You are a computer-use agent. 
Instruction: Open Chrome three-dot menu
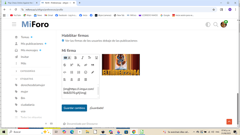click(x=236, y=10)
